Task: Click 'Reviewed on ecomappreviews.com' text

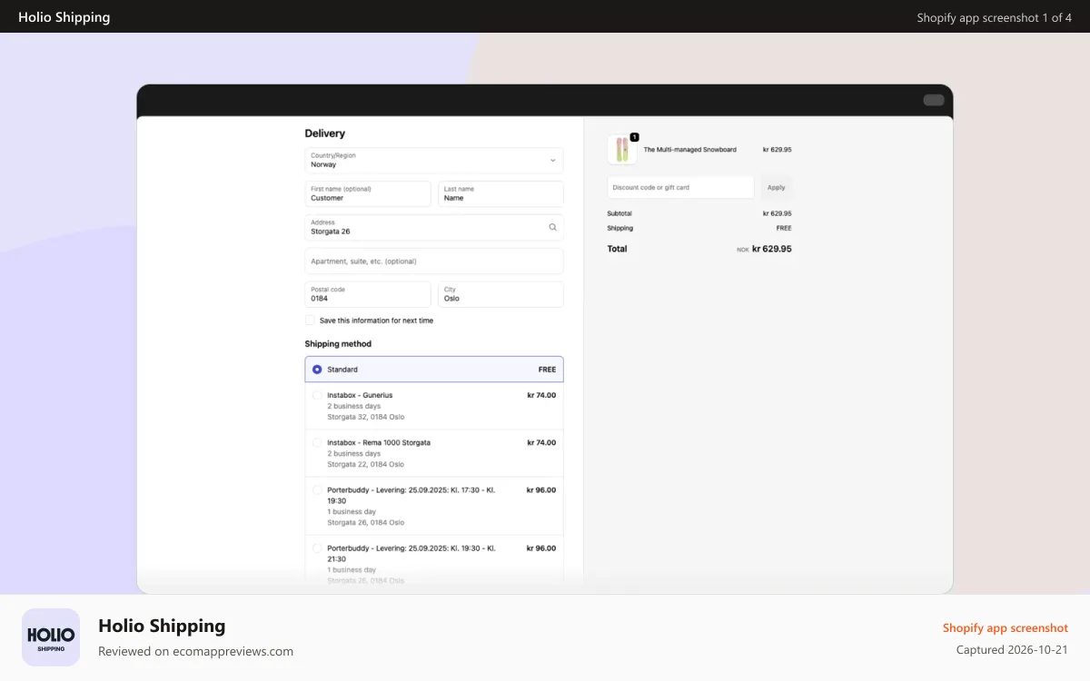Action: (195, 651)
